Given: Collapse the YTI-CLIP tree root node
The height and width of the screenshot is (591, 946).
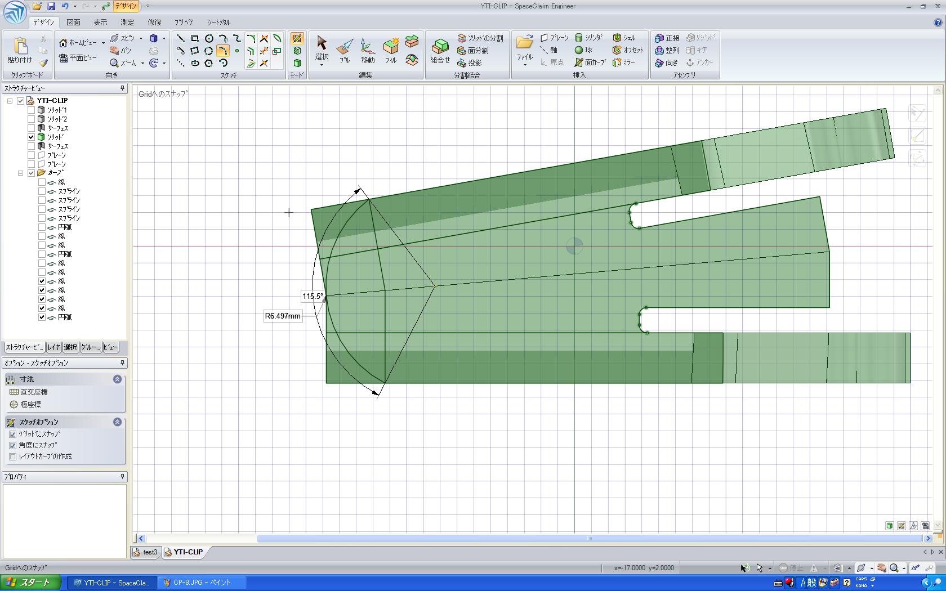Looking at the screenshot, I should [10, 101].
